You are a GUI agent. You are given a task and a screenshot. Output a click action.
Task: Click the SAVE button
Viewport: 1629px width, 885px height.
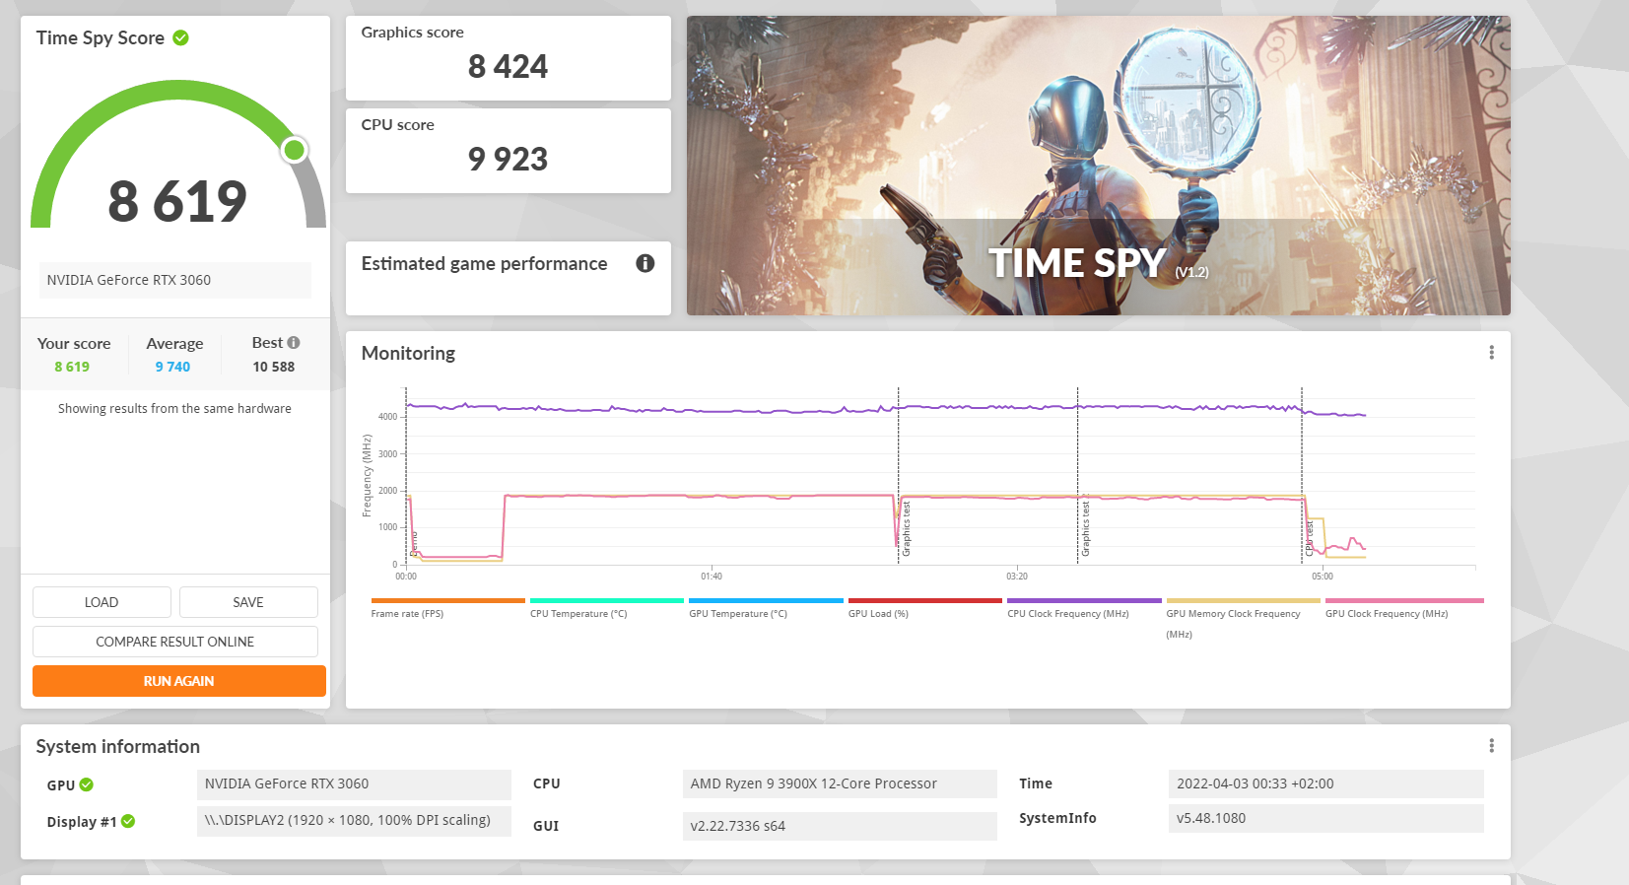click(248, 602)
